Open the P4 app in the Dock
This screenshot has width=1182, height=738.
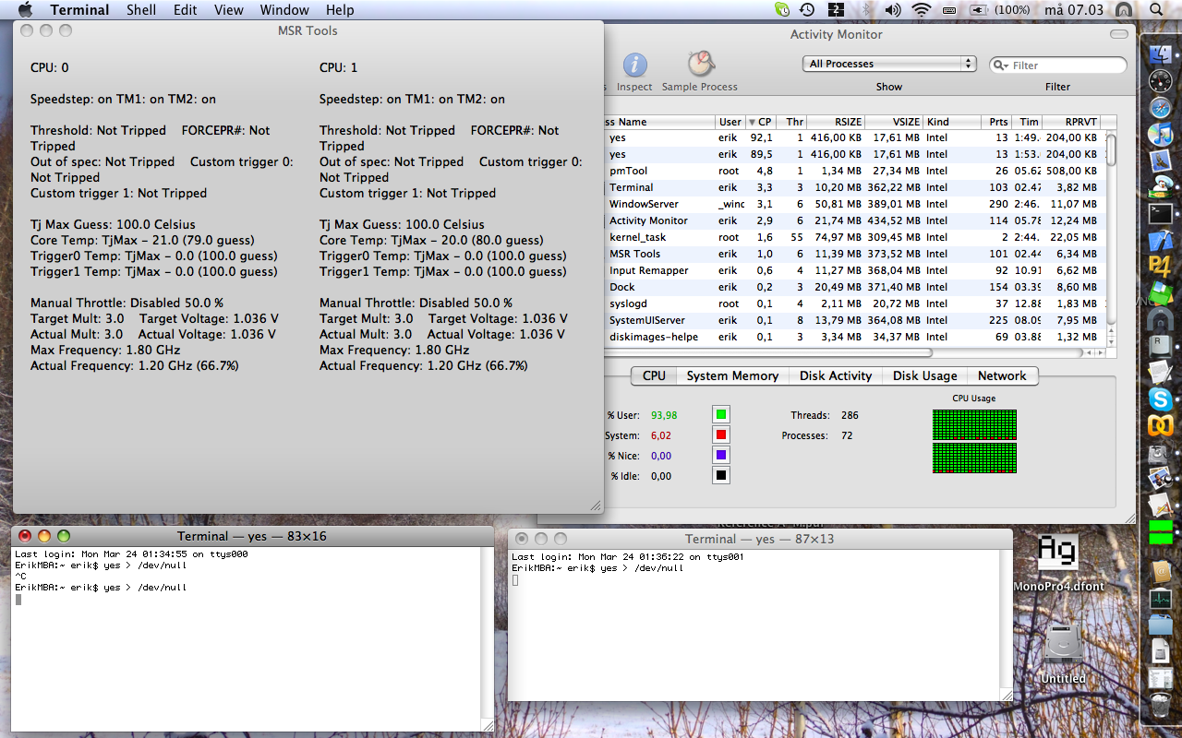coord(1160,267)
